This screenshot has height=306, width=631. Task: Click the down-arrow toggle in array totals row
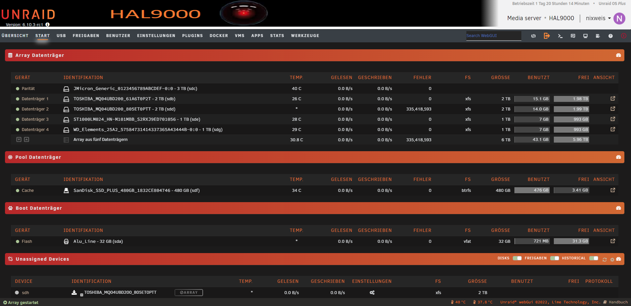[x=19, y=140]
